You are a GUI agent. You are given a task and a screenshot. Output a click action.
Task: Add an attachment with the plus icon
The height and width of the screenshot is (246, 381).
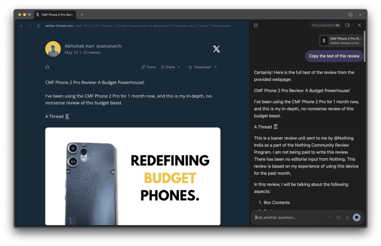(x=330, y=217)
